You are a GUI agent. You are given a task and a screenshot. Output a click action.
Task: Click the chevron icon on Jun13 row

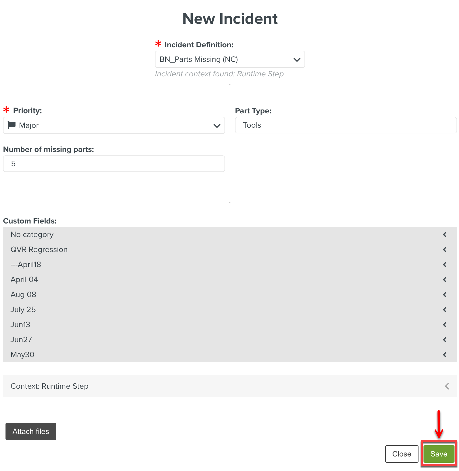coord(444,325)
